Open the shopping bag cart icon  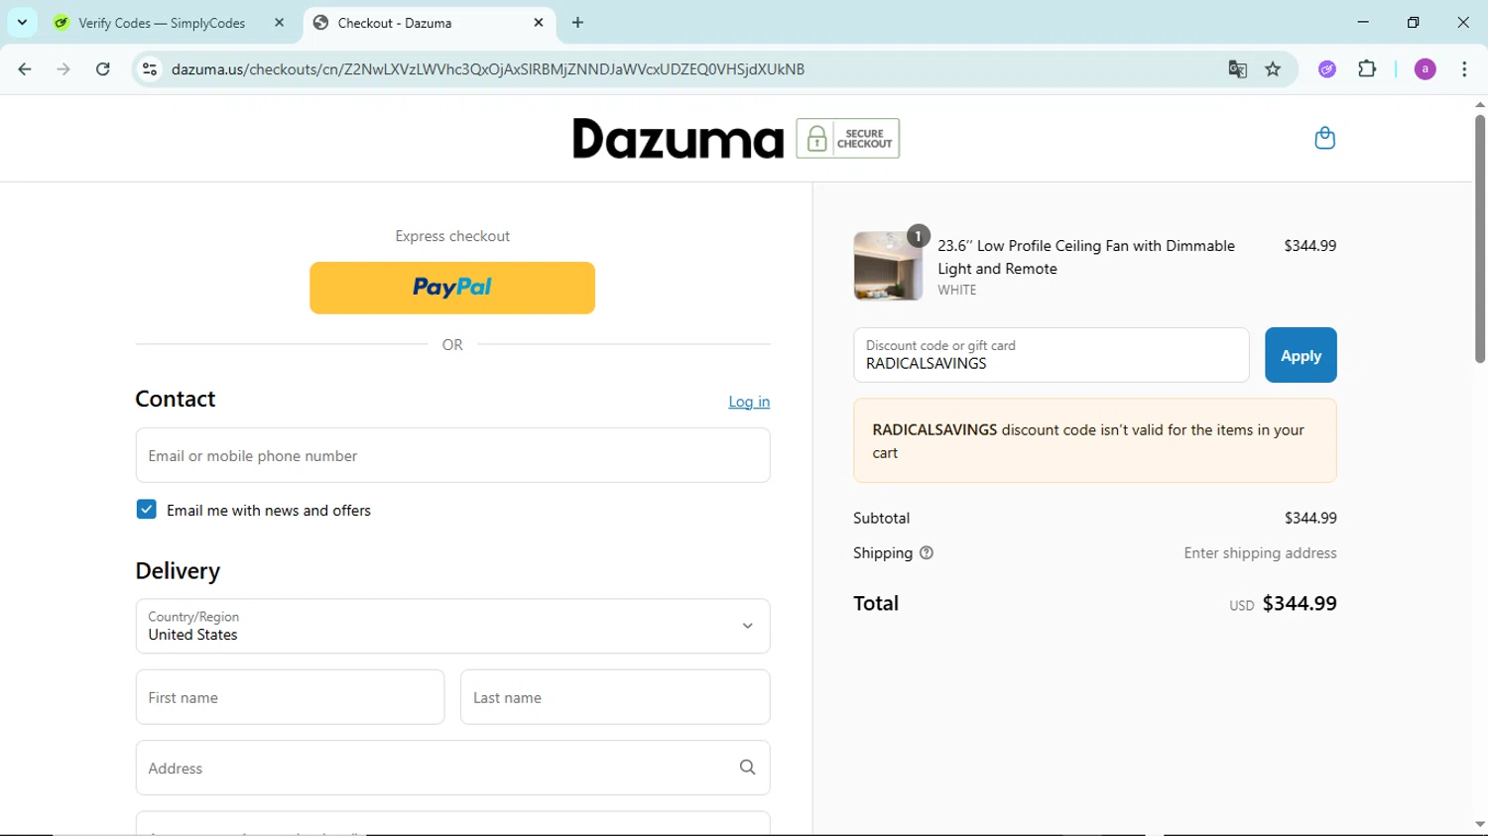pyautogui.click(x=1324, y=138)
